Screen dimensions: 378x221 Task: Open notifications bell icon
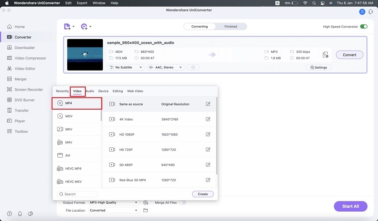coord(20,213)
